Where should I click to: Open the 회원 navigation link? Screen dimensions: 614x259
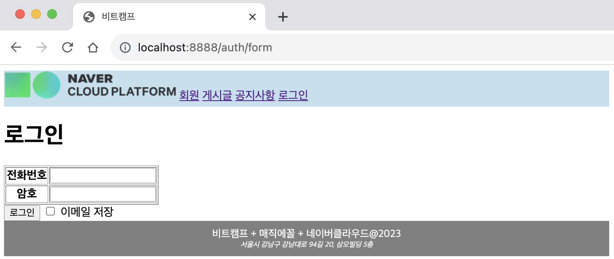click(x=189, y=95)
